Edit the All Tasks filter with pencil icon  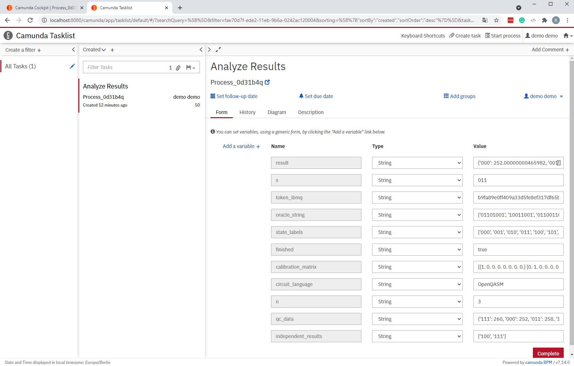pos(72,66)
